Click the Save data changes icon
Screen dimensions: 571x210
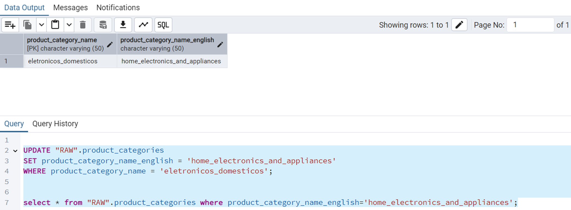[103, 25]
